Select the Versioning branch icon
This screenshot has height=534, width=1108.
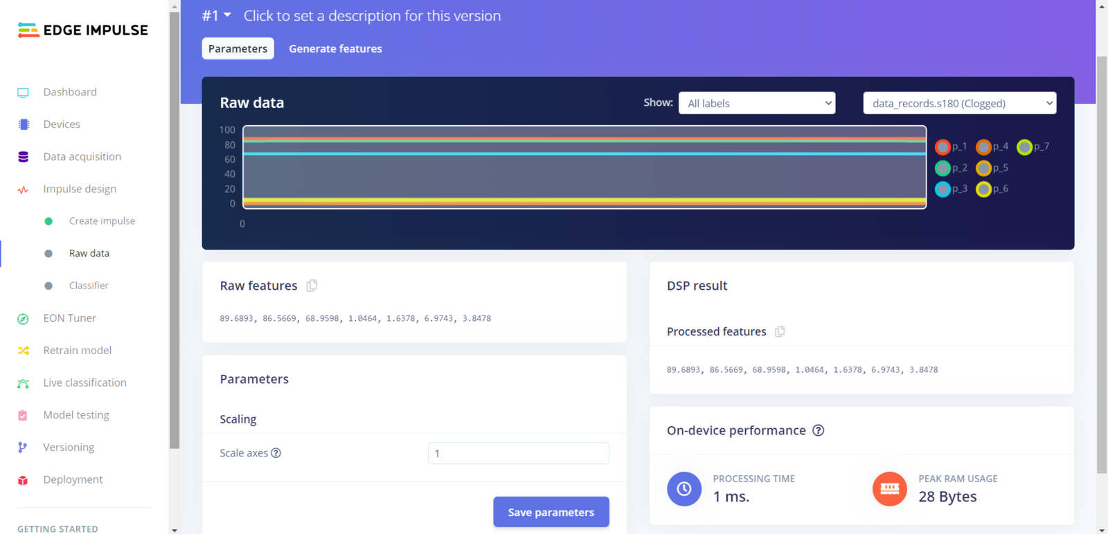(x=23, y=448)
